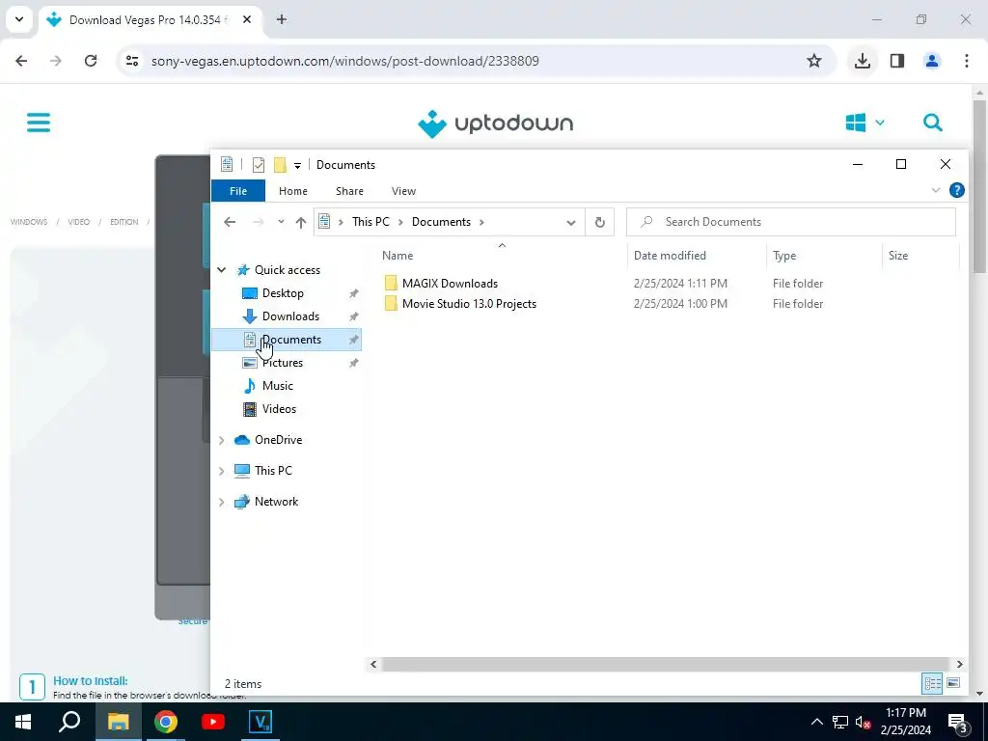
Task: Open Vegas Pro from taskbar
Action: click(261, 722)
